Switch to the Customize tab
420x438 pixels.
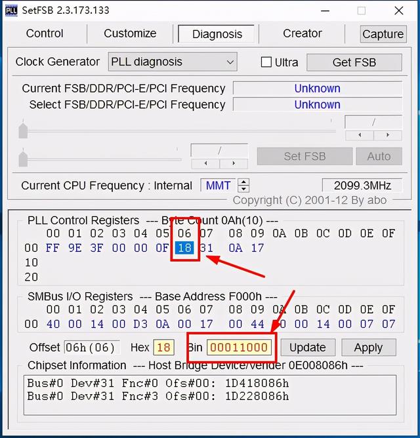pos(130,33)
